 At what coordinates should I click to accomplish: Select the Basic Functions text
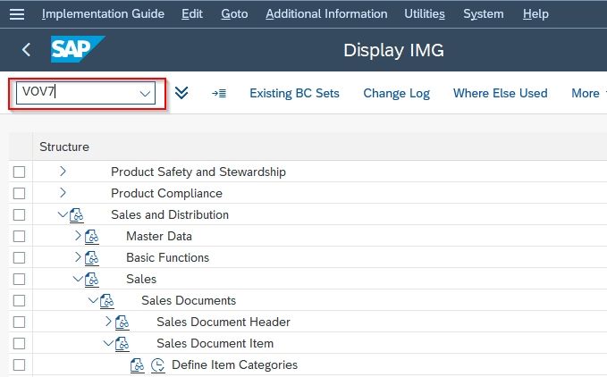[x=168, y=257]
